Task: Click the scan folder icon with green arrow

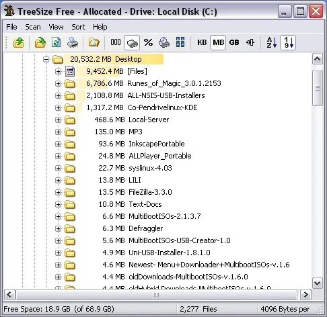Action: [x=40, y=42]
